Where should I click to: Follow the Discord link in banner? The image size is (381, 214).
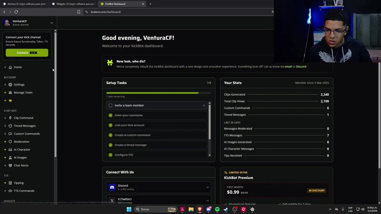[301, 67]
